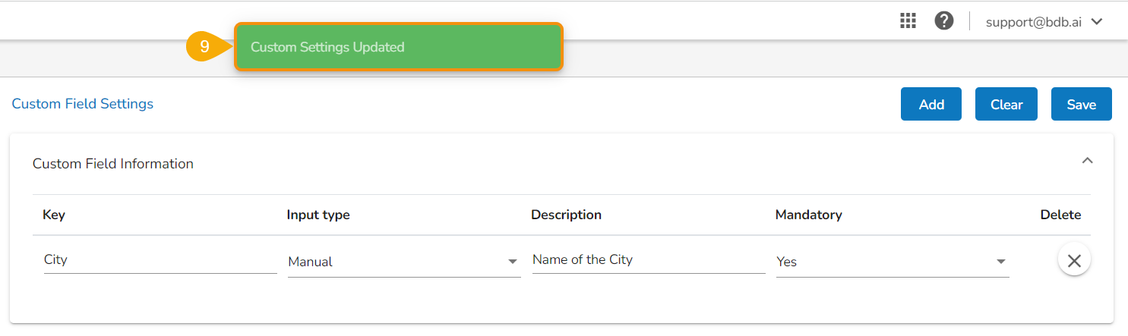Screen dimensions: 1128x336
Task: Click the support@bdb.ai account email
Action: [1035, 22]
